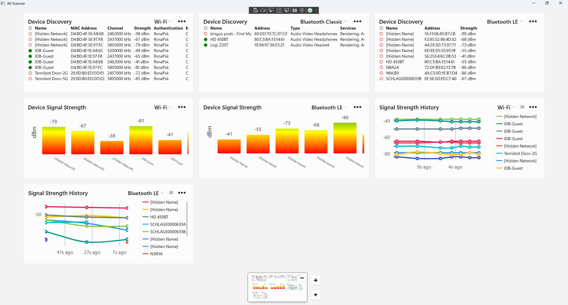Open accessibility scan icon in debug toolbar
The width and height of the screenshot is (568, 305).
[302, 10]
